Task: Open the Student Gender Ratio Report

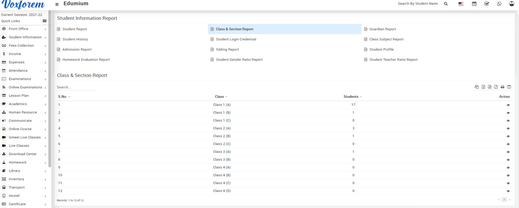Action: point(239,60)
